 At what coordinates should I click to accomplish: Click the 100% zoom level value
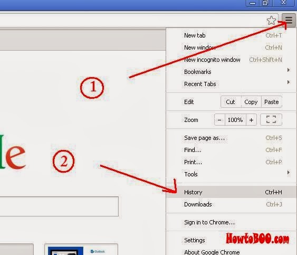(235, 120)
